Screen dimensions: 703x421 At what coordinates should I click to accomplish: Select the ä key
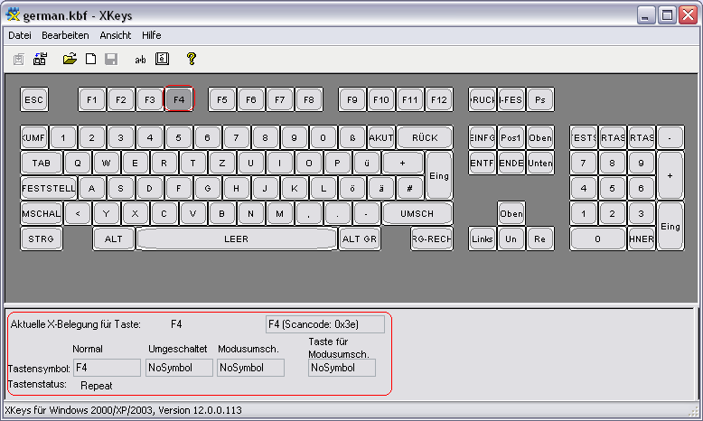click(381, 188)
